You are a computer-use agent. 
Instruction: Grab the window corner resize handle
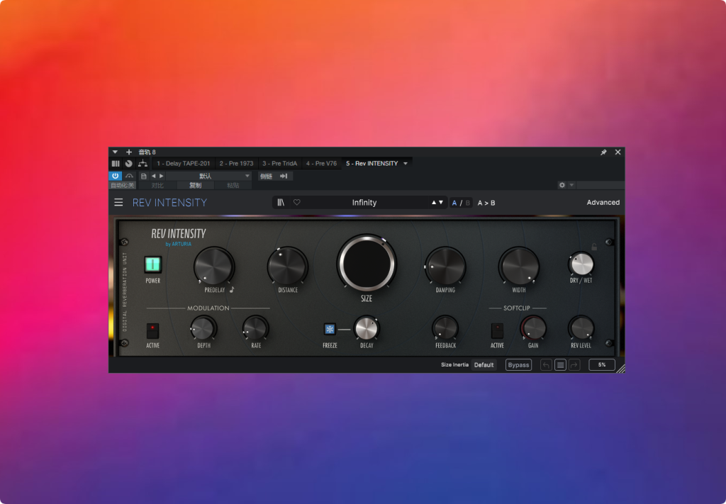tap(620, 369)
